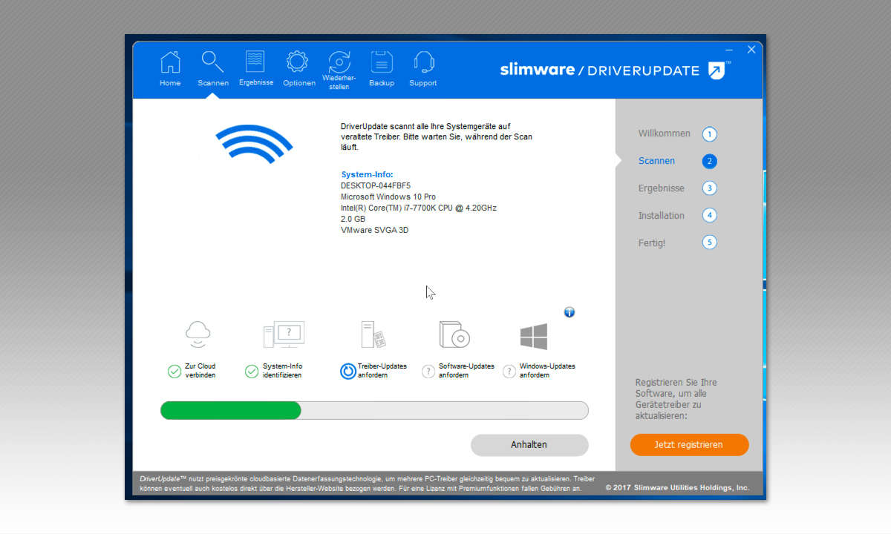Screen dimensions: 891x534
Task: Click the blue info icon
Action: [x=569, y=312]
